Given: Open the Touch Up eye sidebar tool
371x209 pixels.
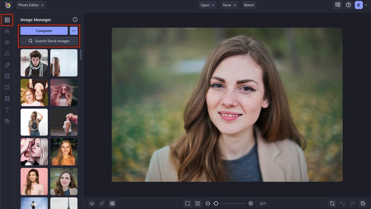Looking at the screenshot, I should point(7,42).
